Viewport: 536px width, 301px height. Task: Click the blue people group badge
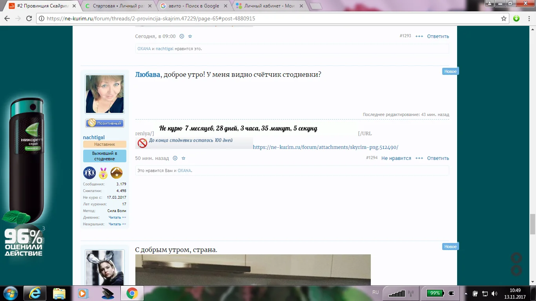coord(89,173)
